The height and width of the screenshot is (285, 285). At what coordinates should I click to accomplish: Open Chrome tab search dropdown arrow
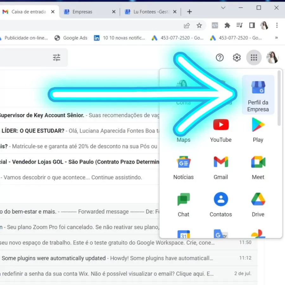223,8
